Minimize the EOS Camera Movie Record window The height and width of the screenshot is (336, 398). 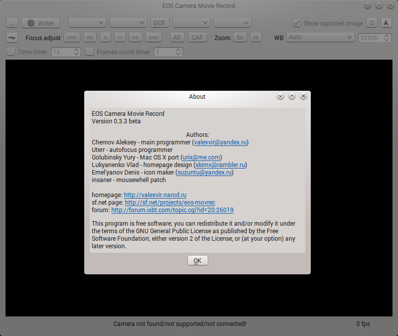pos(367,6)
